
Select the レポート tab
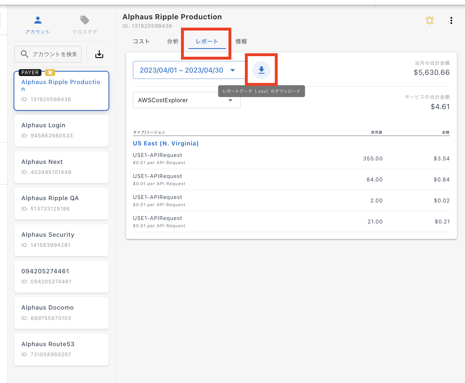click(207, 41)
